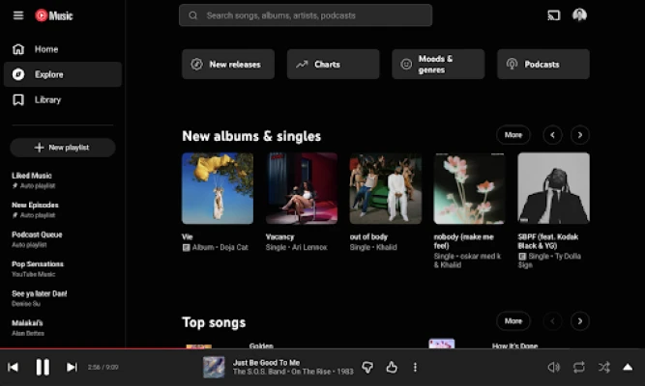645x386 pixels.
Task: Open the player's three-dot options menu
Action: pos(415,367)
